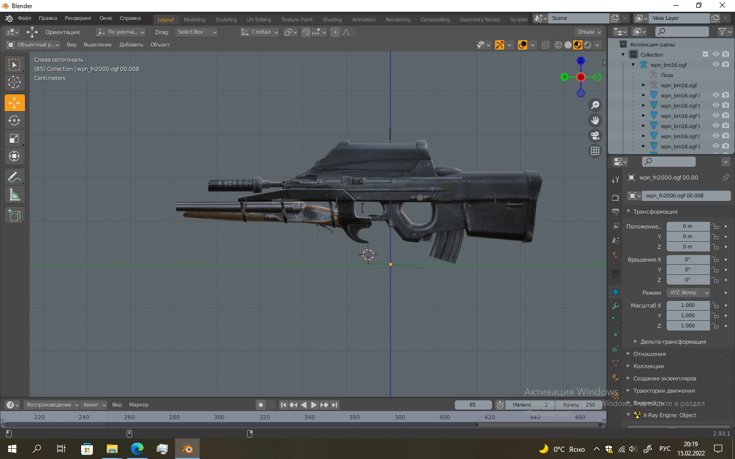Toggle visibility of wpn_bm16.ogf armature
Screen dimensions: 735x459
pos(716,64)
